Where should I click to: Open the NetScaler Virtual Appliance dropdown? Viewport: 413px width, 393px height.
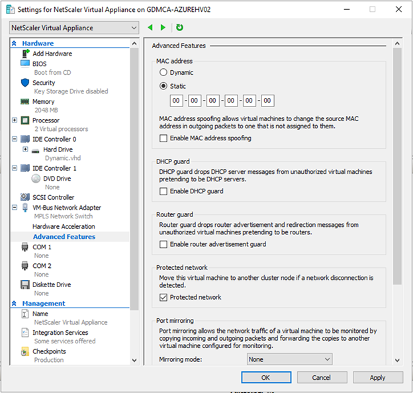(x=74, y=28)
